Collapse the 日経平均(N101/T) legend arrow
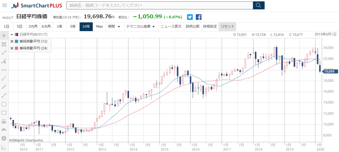The image size is (339, 152). [12, 35]
